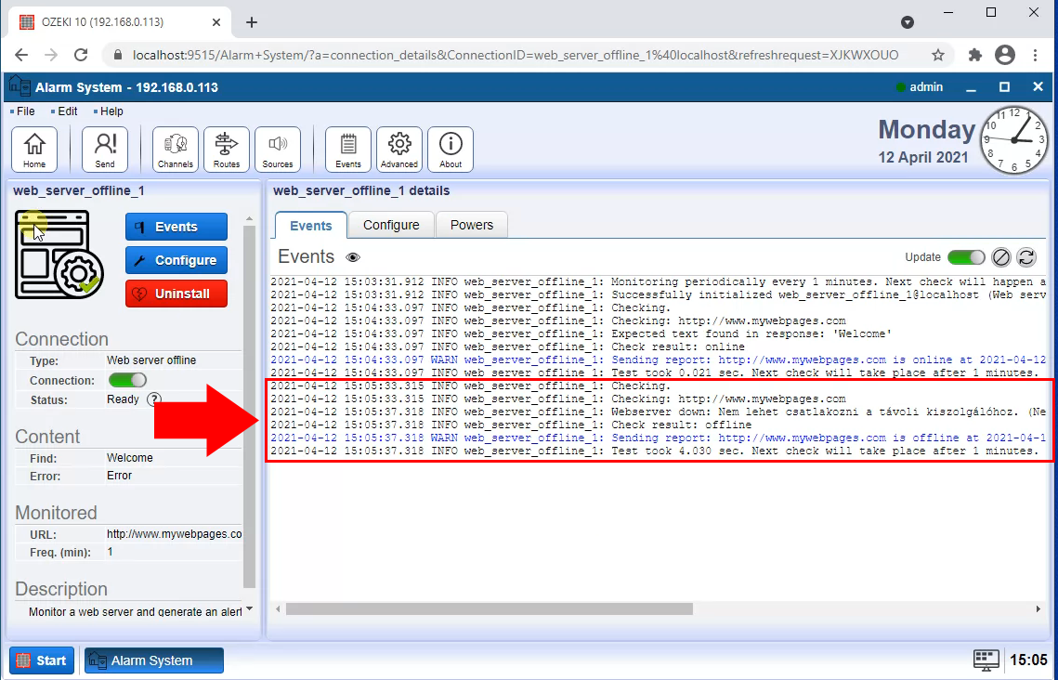Open the Home toolbar icon

click(34, 149)
